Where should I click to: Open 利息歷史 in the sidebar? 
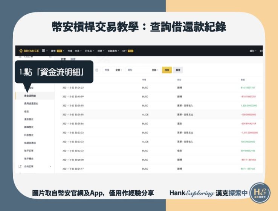(x=29, y=135)
